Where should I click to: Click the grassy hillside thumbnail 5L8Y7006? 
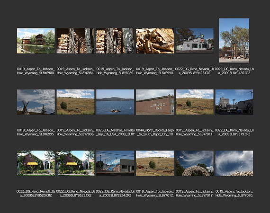click(75, 102)
